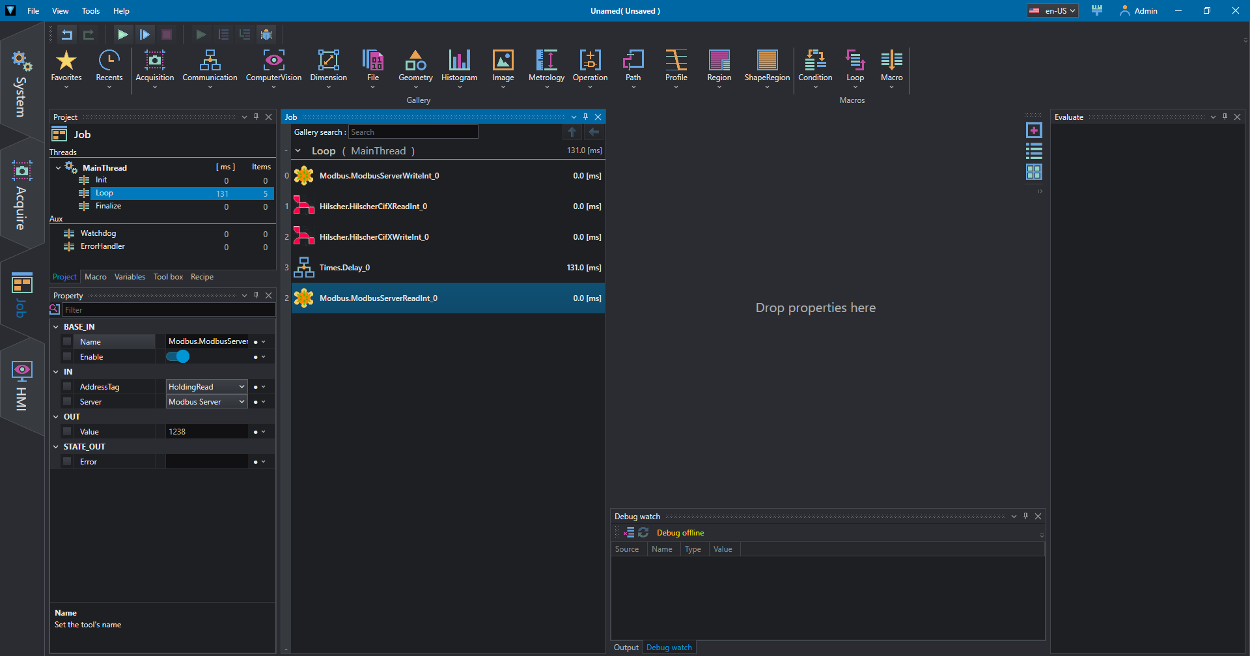The height and width of the screenshot is (656, 1250).
Task: Collapse the BASE_IN property group
Action: (x=56, y=327)
